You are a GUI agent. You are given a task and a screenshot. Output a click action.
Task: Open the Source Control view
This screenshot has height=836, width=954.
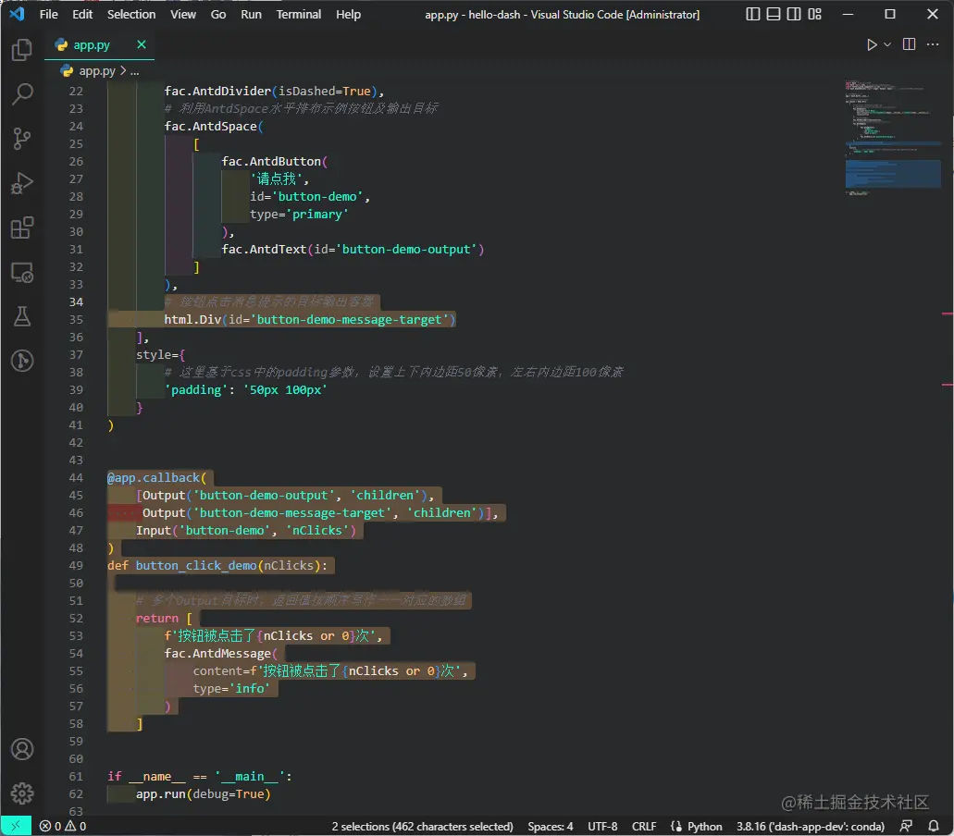[x=22, y=138]
